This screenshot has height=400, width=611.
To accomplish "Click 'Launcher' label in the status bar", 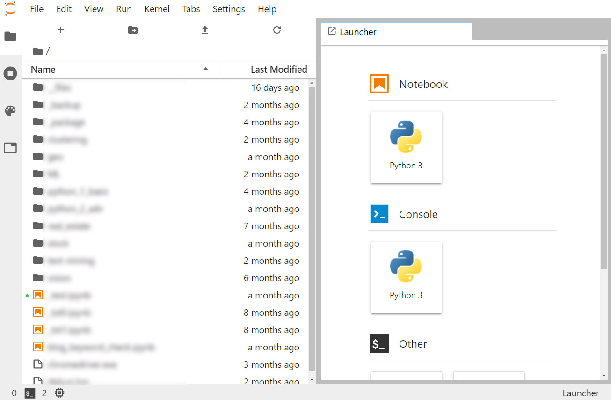I will pos(581,393).
